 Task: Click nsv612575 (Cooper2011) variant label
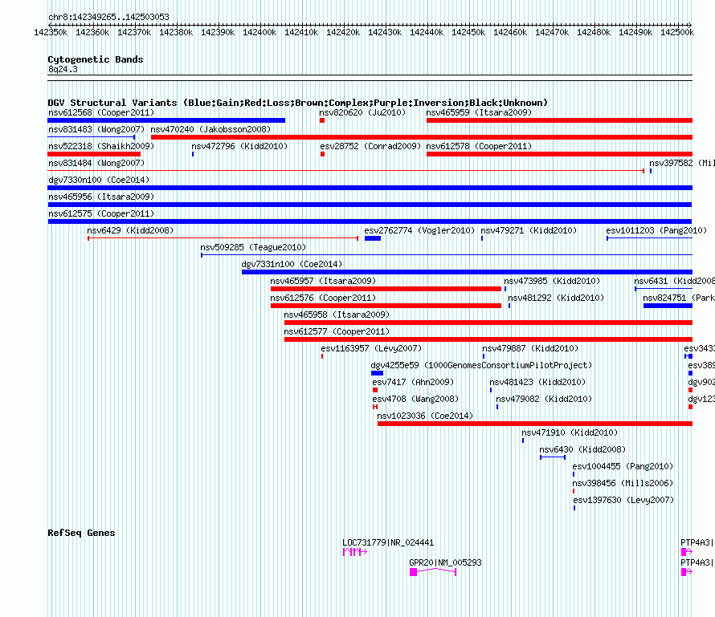[x=101, y=213]
